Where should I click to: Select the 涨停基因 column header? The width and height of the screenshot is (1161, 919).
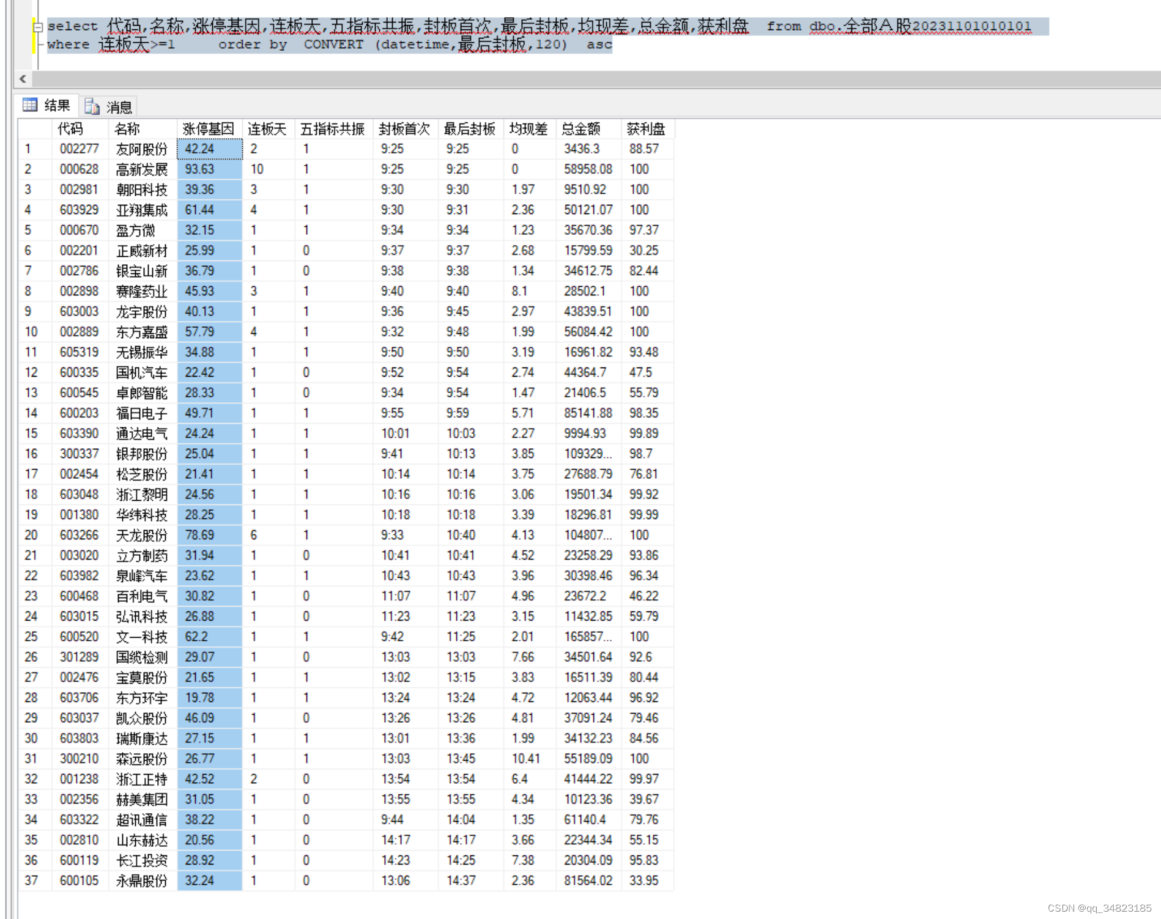pos(210,129)
